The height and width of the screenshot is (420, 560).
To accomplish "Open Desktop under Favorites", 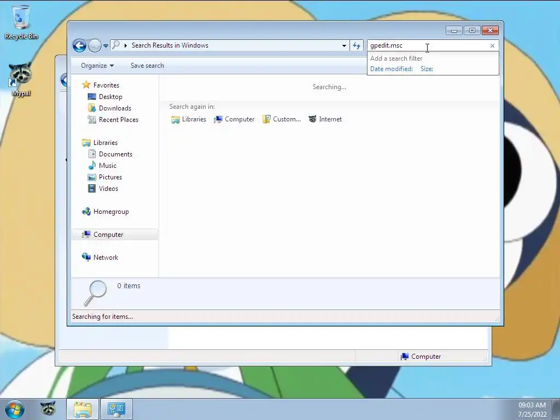I will click(x=110, y=97).
